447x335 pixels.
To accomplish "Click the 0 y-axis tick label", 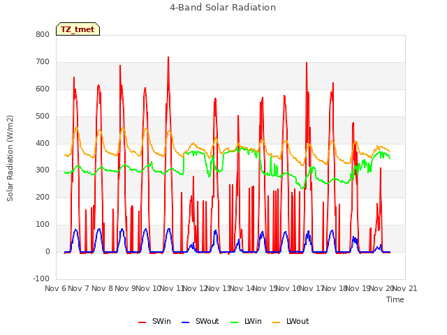I will (x=47, y=252).
